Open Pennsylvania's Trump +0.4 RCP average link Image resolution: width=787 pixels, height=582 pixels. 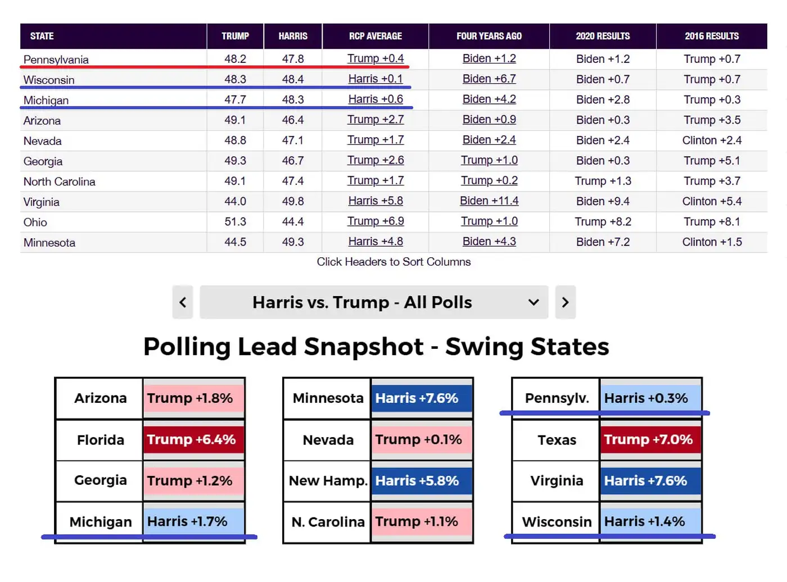coord(376,58)
